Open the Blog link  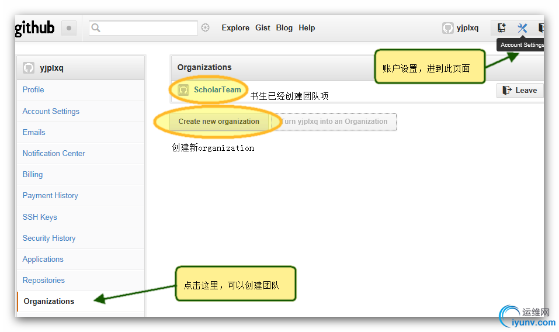click(284, 28)
